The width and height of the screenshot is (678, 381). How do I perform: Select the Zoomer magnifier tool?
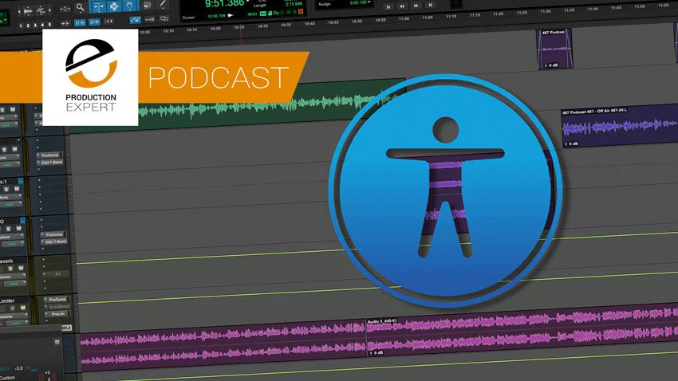[81, 8]
